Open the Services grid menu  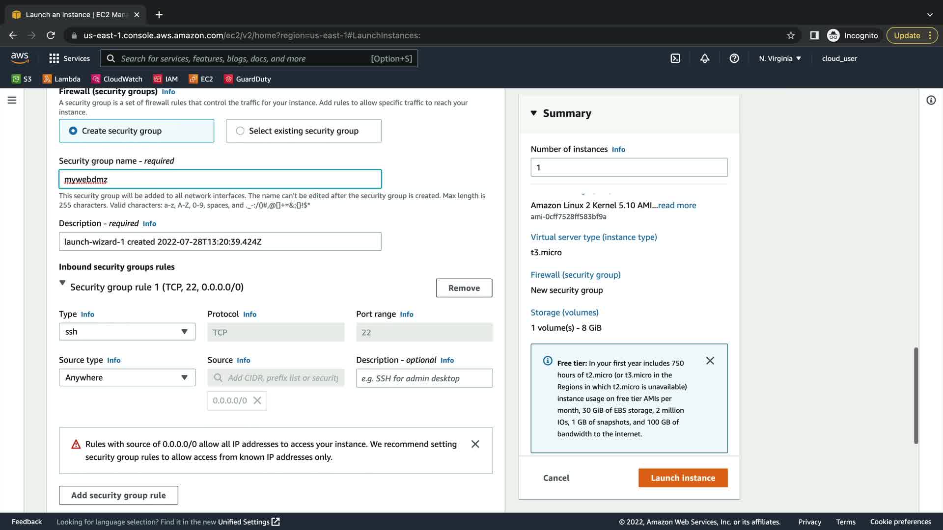(x=69, y=58)
